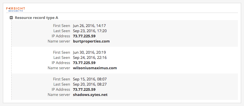Click Last Seen date Sep 20, 2016, 08:27

[x=90, y=84]
